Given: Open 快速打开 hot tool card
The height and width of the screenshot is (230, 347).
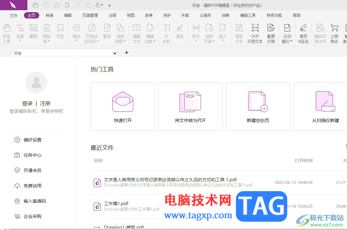Looking at the screenshot, I should (122, 107).
